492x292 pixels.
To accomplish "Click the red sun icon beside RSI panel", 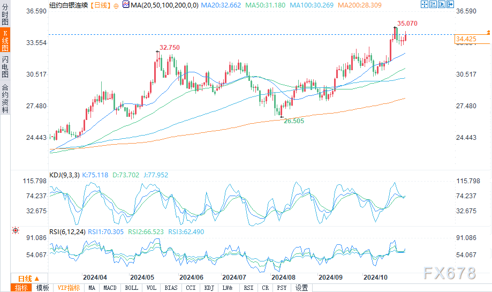I will tap(16, 230).
